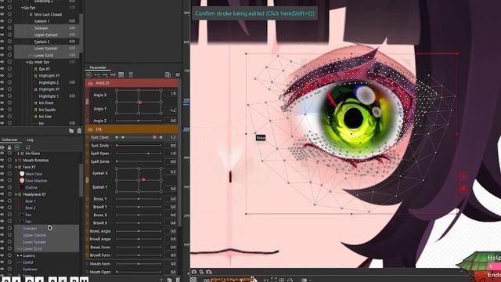Image resolution: width=501 pixels, height=282 pixels.
Task: Click the Angle X / Angle Y 2D pad handle
Action: pos(139,103)
